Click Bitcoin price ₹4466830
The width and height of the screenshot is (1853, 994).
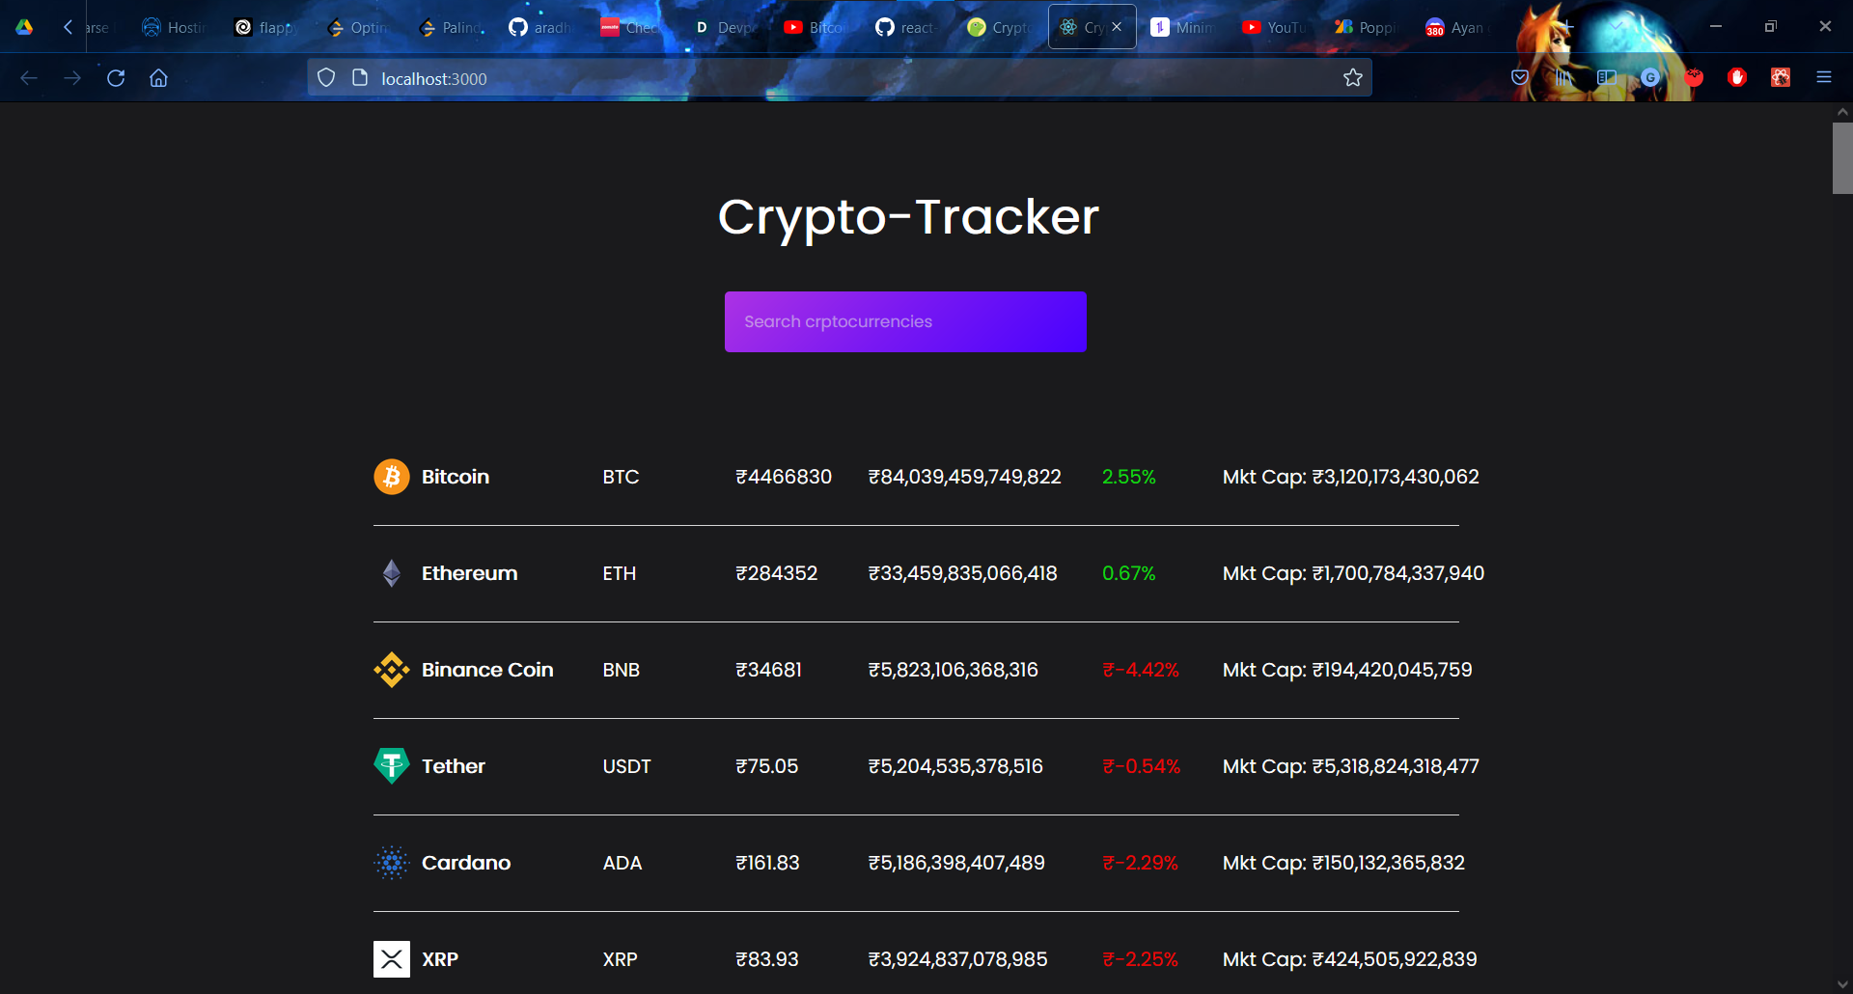click(784, 477)
